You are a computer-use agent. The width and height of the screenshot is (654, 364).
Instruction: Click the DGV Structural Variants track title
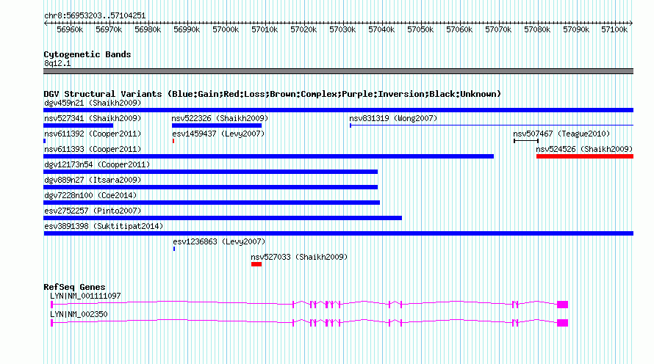tap(272, 94)
